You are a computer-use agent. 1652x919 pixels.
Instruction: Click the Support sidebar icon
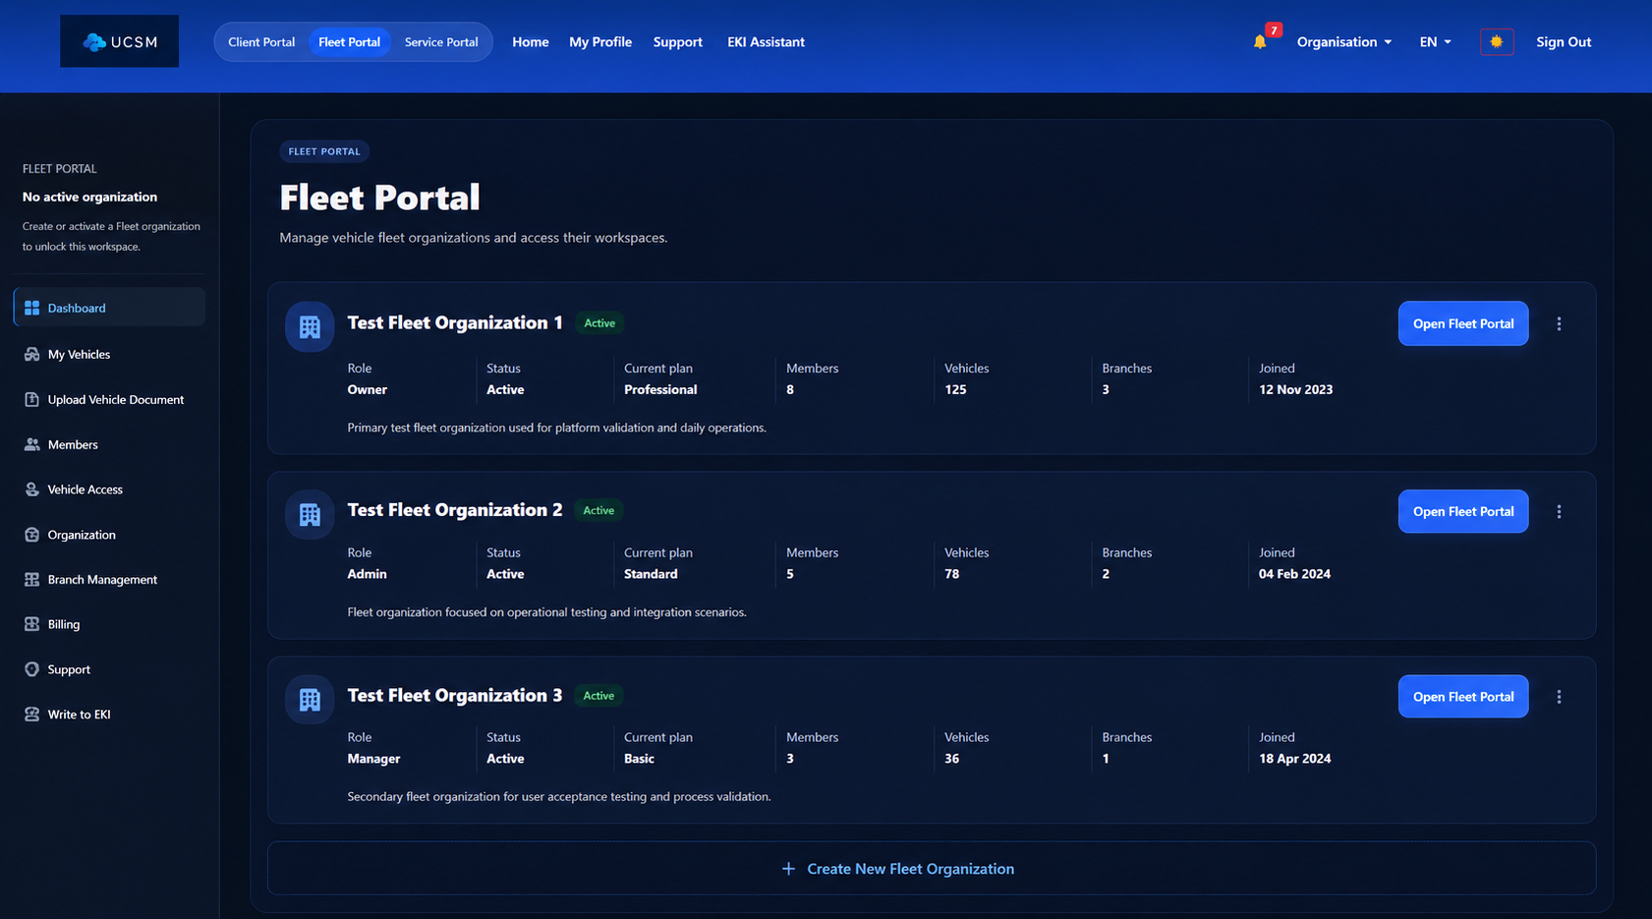coord(31,669)
